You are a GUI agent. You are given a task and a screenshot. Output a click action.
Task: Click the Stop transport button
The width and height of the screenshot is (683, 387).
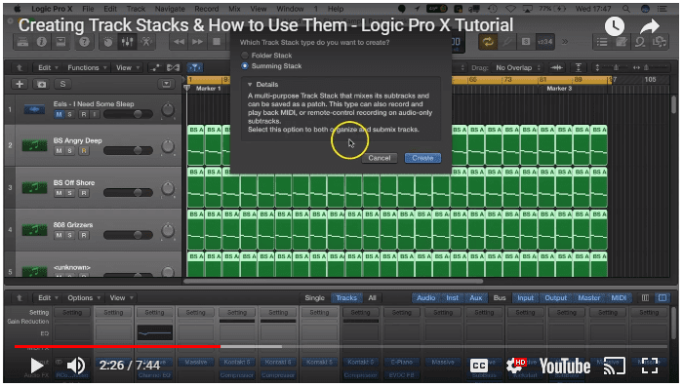click(217, 42)
